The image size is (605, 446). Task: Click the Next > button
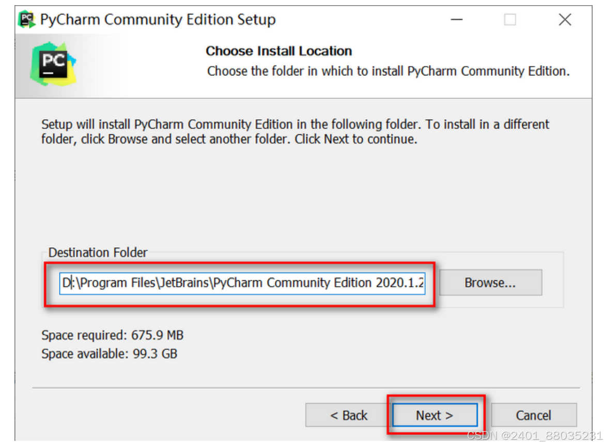pos(435,415)
